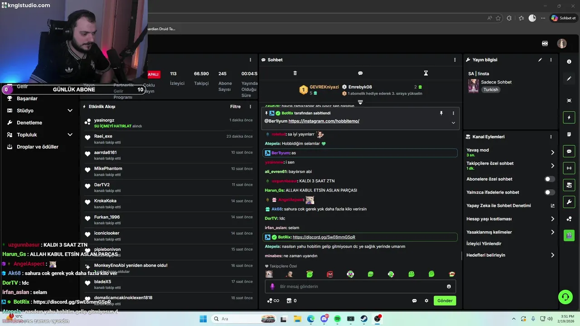The height and width of the screenshot is (326, 580).
Task: Open emoji picker in message box
Action: (x=449, y=287)
